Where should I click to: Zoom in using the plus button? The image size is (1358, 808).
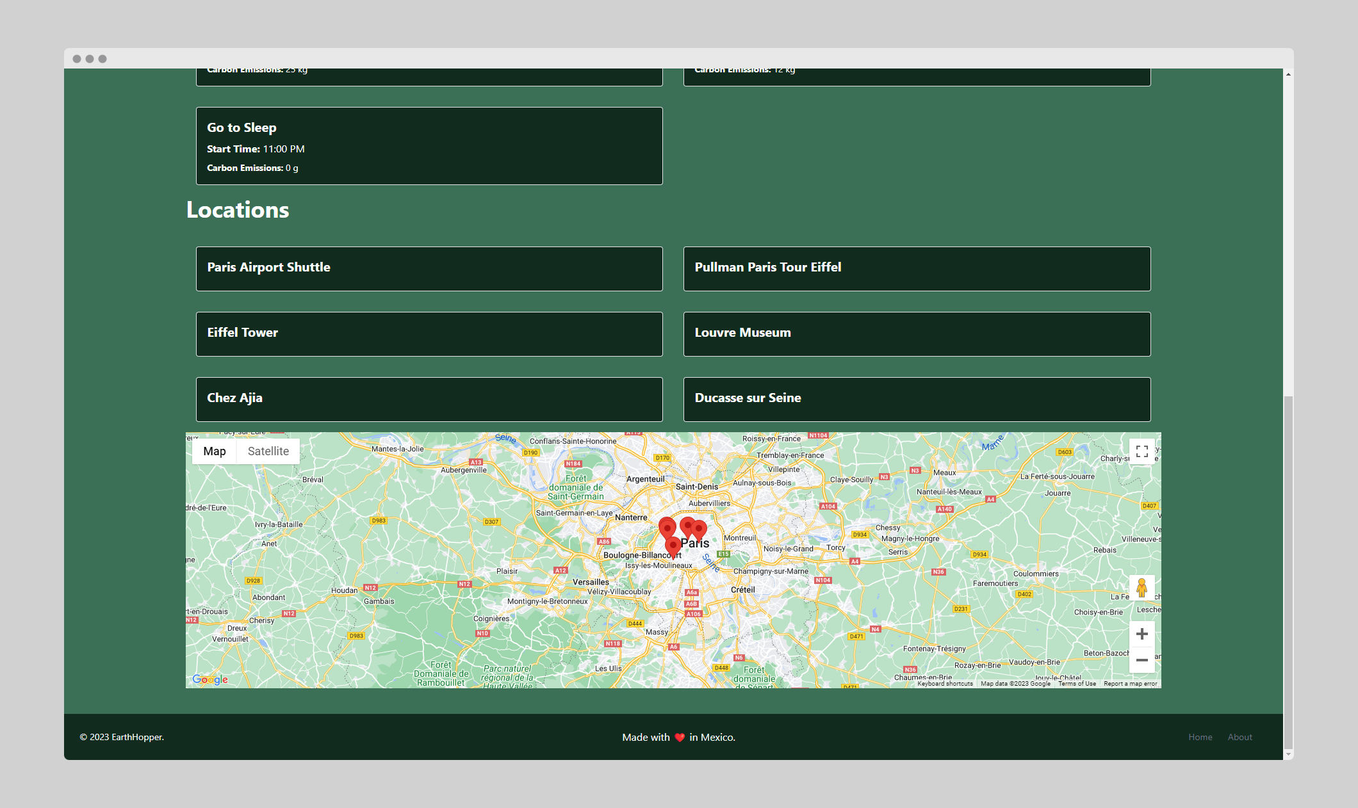click(x=1141, y=634)
